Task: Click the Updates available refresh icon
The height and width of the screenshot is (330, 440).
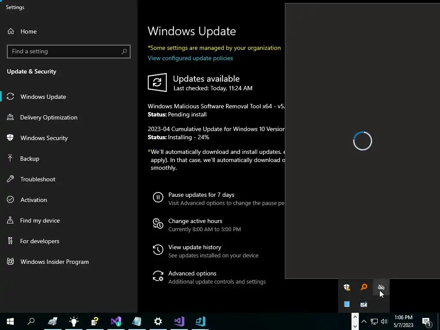Action: (157, 82)
